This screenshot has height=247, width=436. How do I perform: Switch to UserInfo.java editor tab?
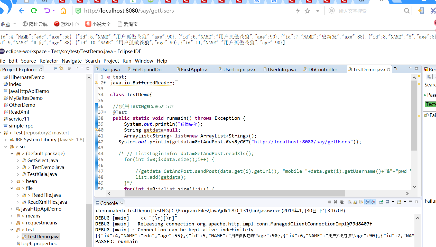[279, 70]
